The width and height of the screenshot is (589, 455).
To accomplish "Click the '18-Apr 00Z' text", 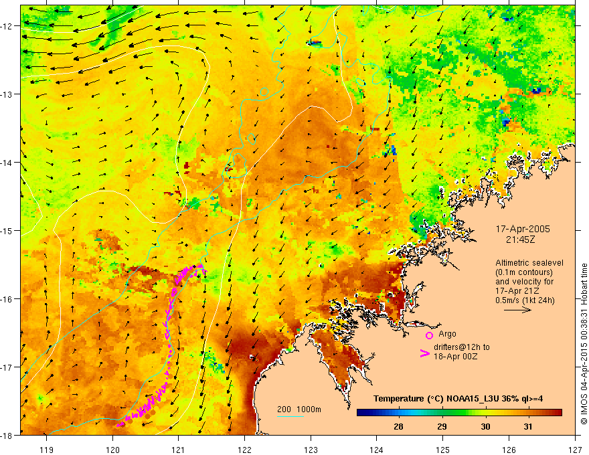I will coord(455,357).
